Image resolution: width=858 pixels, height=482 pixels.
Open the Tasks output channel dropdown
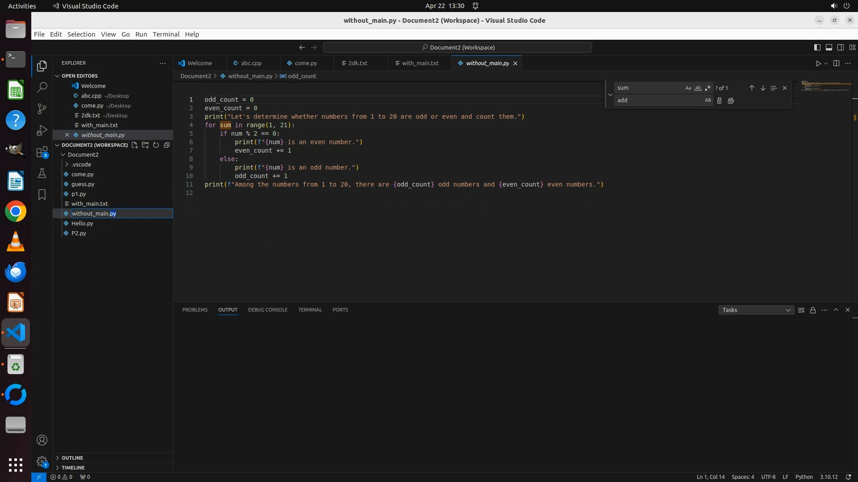coord(756,310)
